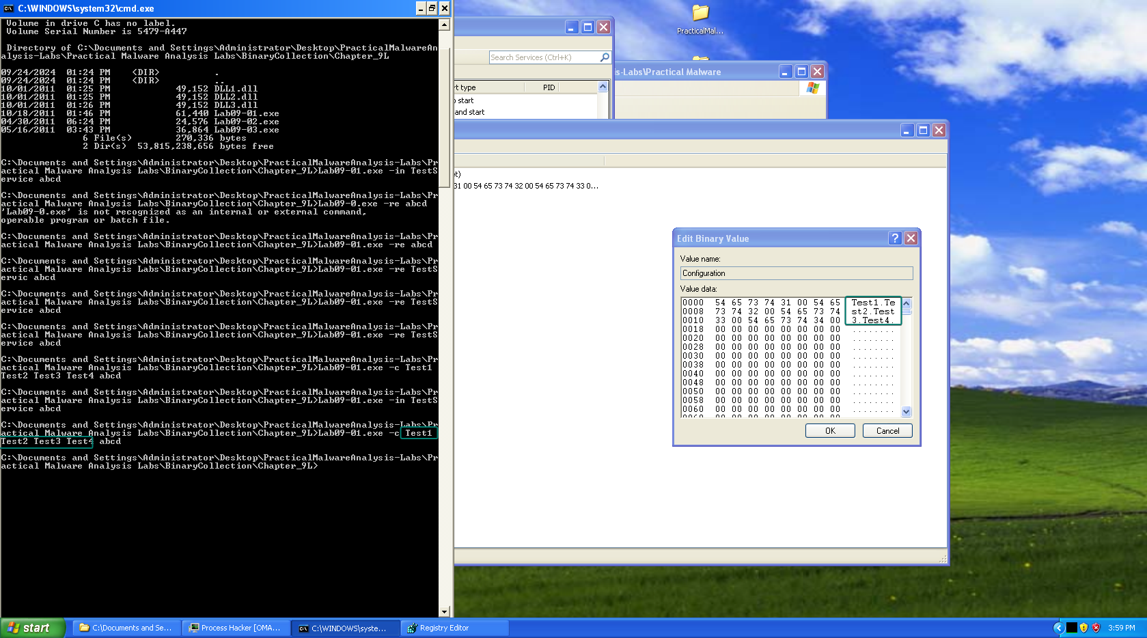
Task: Click the search magnifier icon in Process Hacker
Action: [x=604, y=57]
